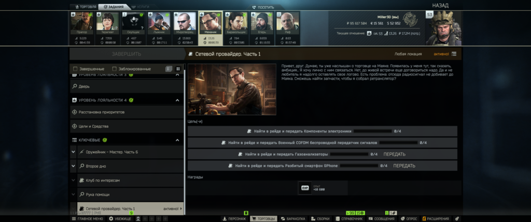
Task: Select the Расстановка приоритетов task
Action: click(x=127, y=112)
